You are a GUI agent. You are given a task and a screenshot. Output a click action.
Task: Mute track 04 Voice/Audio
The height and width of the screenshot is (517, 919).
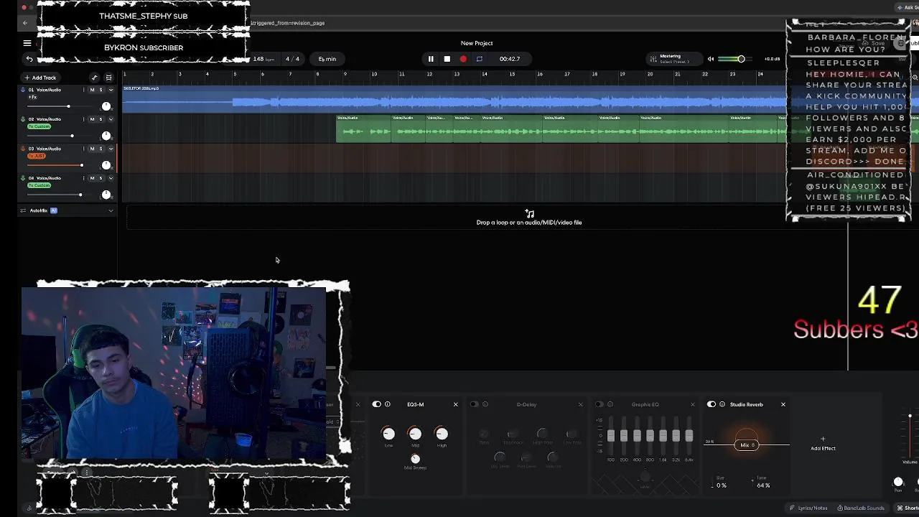pyautogui.click(x=92, y=178)
